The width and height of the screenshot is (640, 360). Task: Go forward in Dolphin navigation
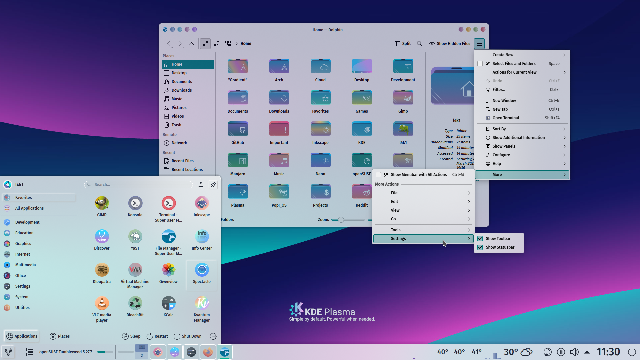[x=180, y=44]
